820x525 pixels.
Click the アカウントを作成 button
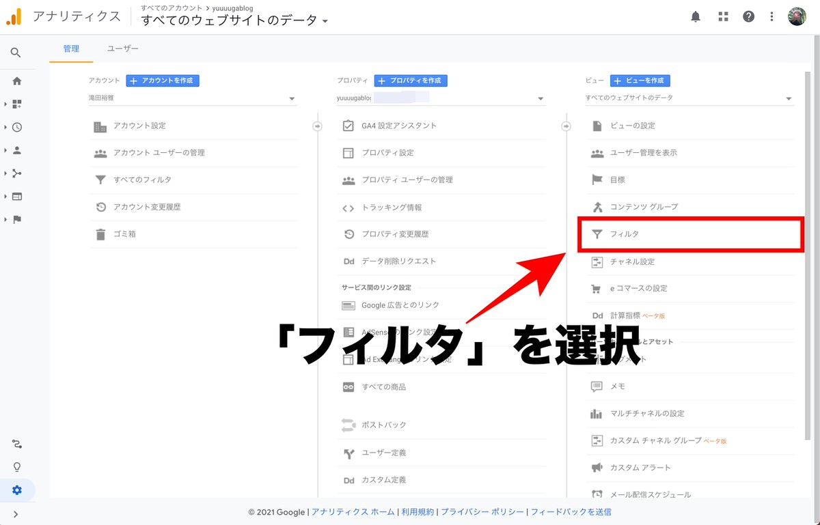click(163, 81)
